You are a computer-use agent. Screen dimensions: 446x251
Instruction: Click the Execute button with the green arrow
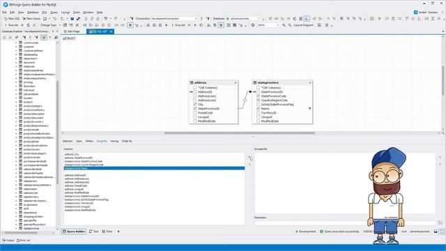(x=178, y=25)
